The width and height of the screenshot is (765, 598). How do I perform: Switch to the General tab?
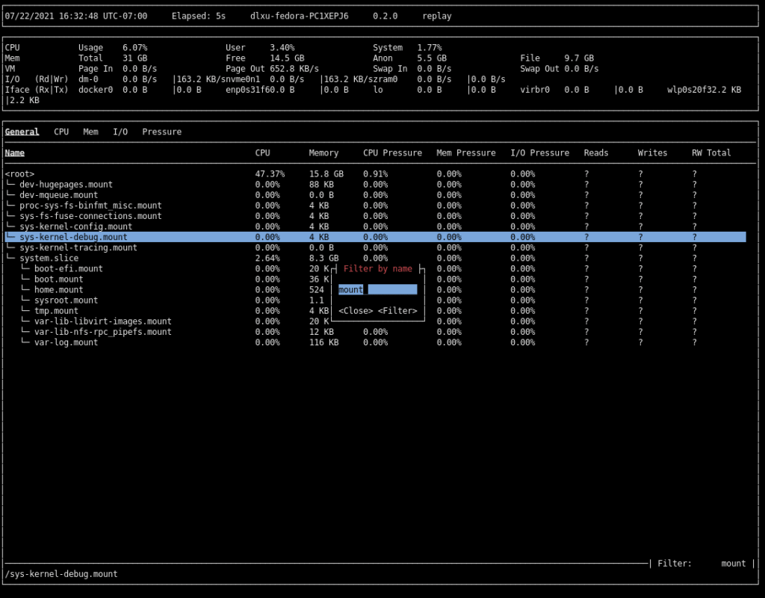[x=22, y=132]
